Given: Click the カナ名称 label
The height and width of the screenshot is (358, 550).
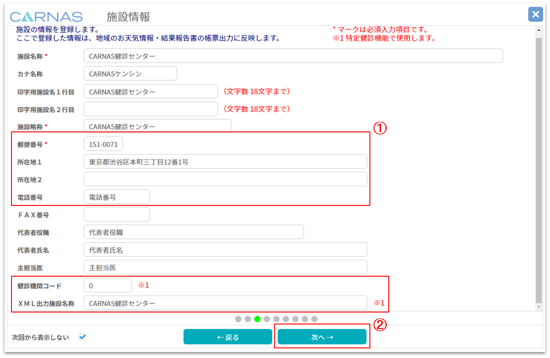Looking at the screenshot, I should 30,74.
